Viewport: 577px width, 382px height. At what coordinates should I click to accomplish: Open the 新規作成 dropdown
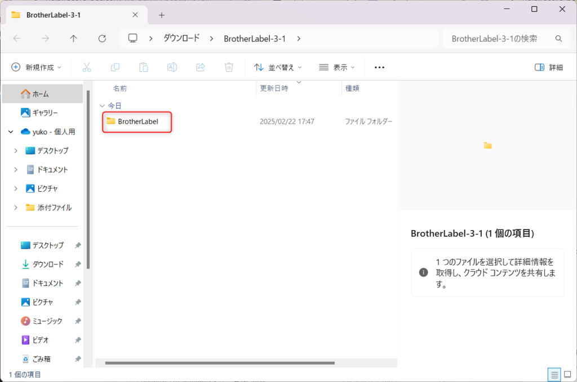(x=37, y=67)
